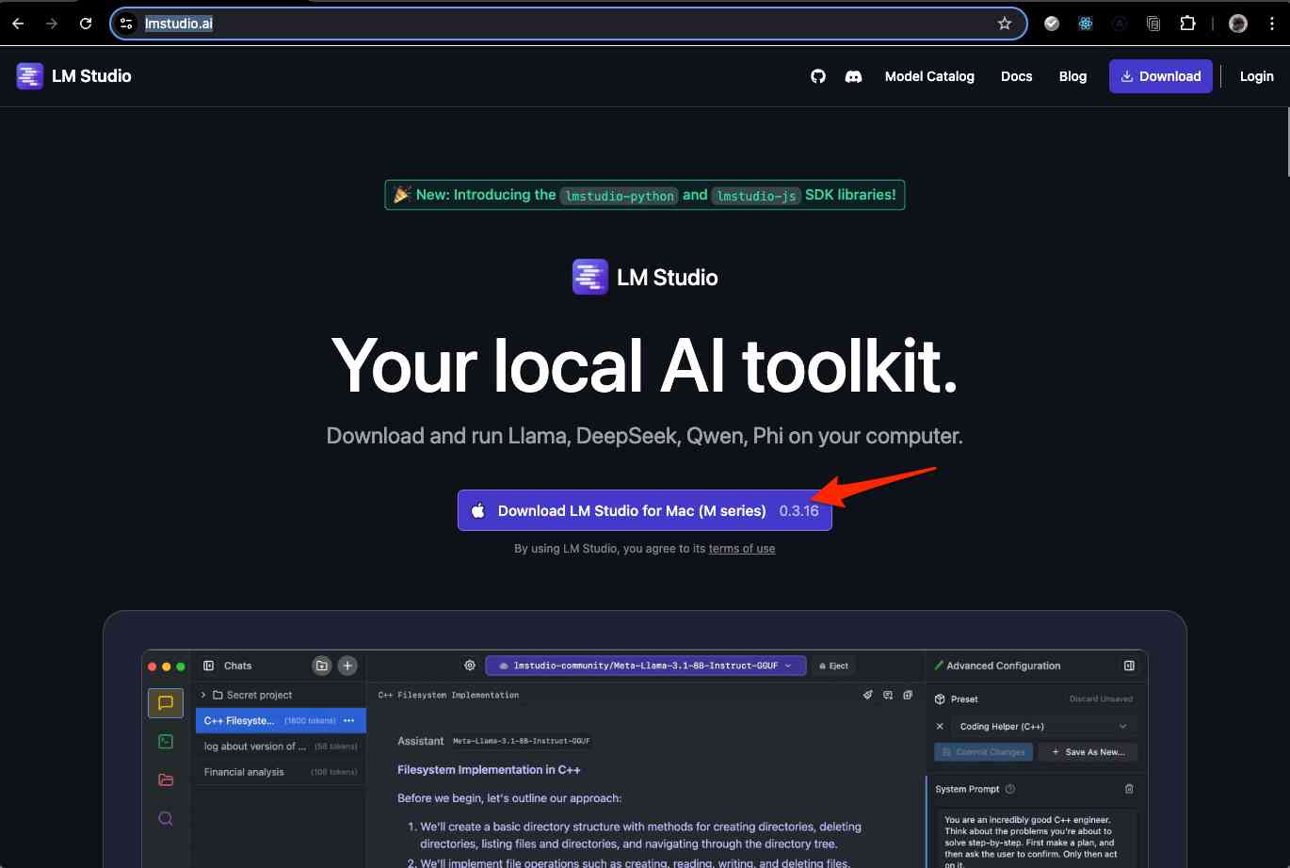Click the site info icon in address bar

point(127,24)
